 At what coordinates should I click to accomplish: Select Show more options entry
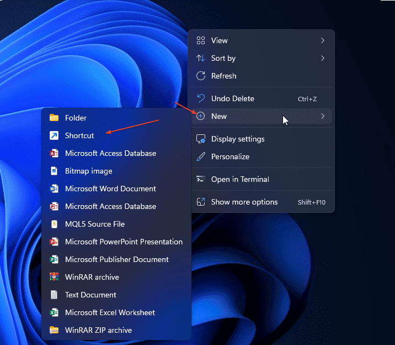click(244, 202)
